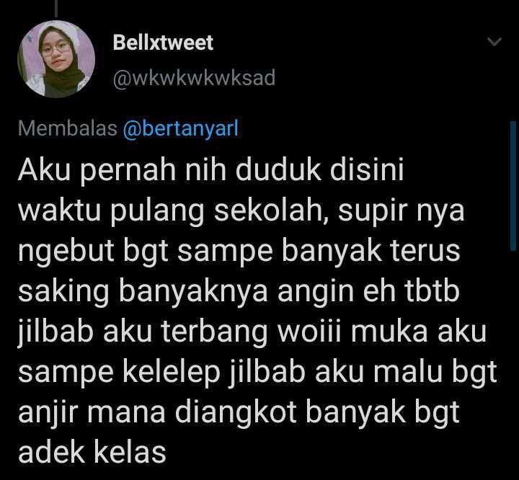Select the 'Membalas' reply label
Image resolution: width=519 pixels, height=480 pixels.
coord(68,128)
